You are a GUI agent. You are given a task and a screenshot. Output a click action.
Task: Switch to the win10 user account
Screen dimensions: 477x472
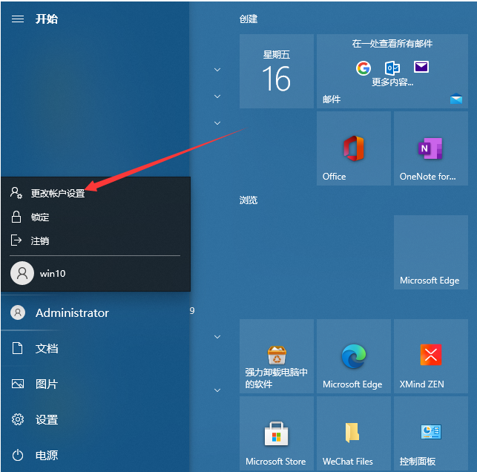tap(52, 273)
